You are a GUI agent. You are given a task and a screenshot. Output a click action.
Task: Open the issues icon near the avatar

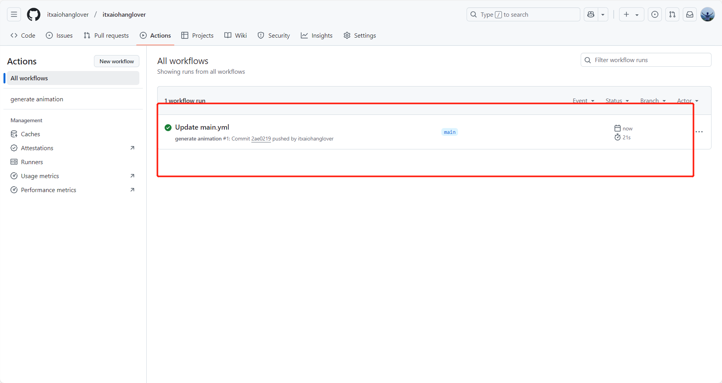tap(655, 14)
